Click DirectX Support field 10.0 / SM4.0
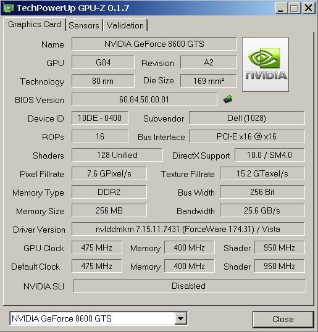The image size is (318, 332). coord(270,155)
